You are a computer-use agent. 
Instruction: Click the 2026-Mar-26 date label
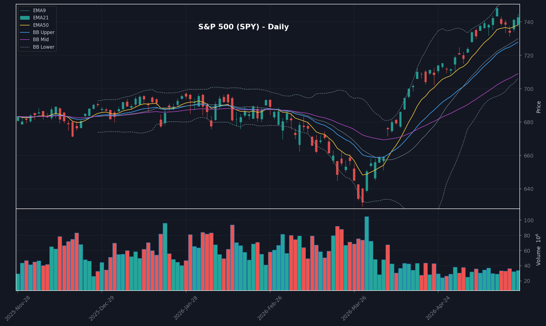[354, 308]
